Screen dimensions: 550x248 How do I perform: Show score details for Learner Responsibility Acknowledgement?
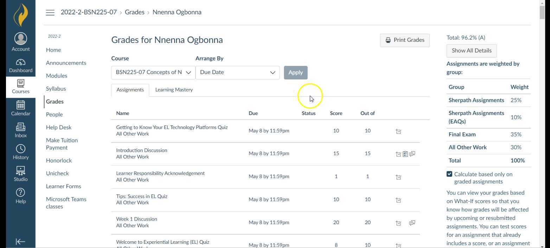pos(398,177)
